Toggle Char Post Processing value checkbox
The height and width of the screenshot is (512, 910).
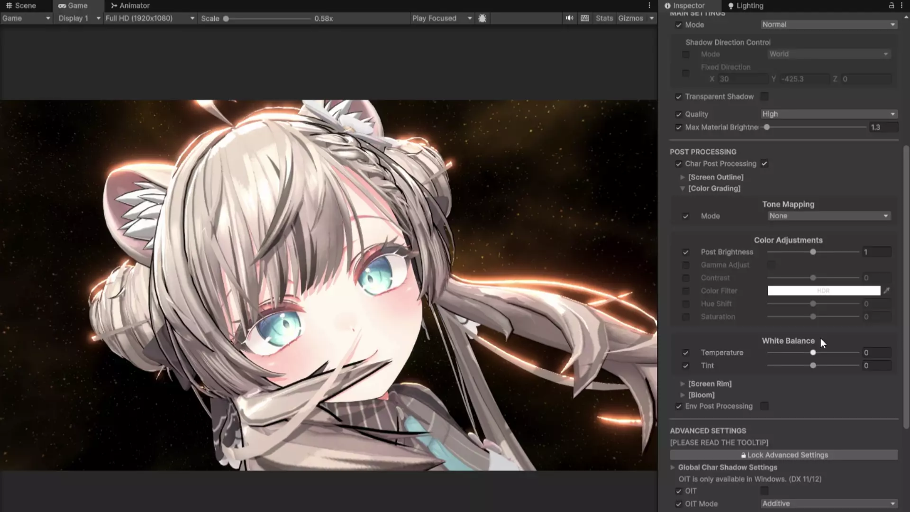[x=764, y=164]
